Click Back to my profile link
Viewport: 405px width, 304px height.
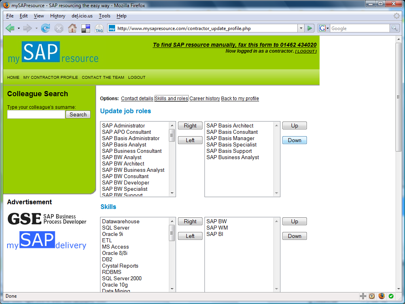pos(240,99)
